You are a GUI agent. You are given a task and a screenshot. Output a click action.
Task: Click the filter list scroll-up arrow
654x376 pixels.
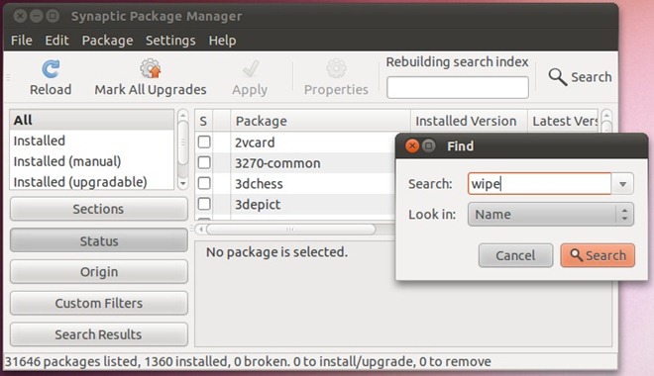(182, 116)
